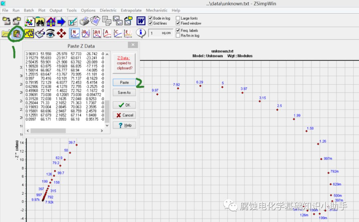This screenshot has width=359, height=222.
Task: Click the printer icon in toolbar
Action: tap(85, 21)
